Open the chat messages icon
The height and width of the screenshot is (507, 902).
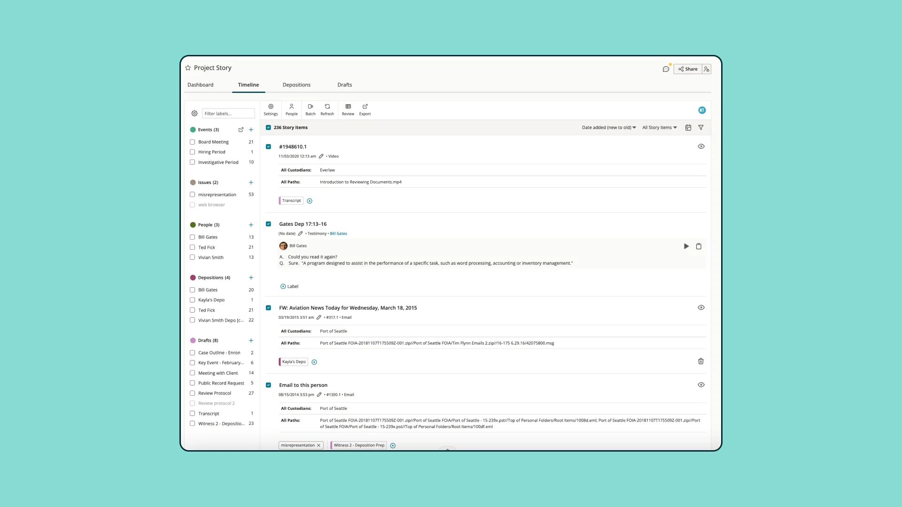tap(666, 69)
